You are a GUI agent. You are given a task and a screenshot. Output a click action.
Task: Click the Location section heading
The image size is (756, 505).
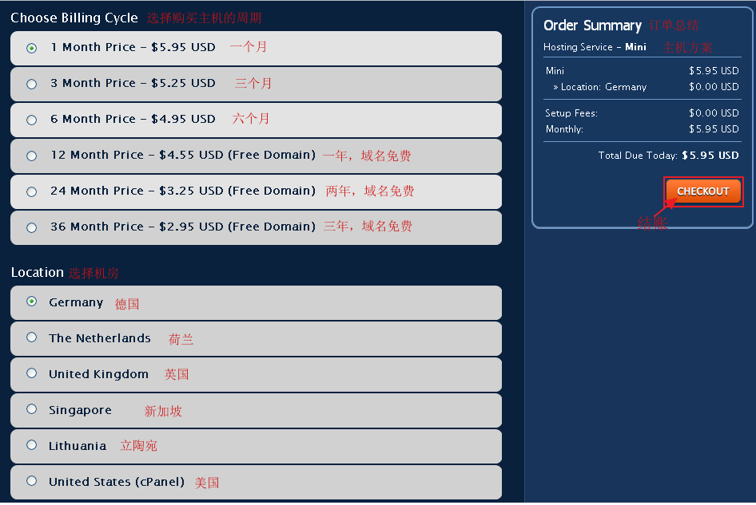[x=37, y=272]
